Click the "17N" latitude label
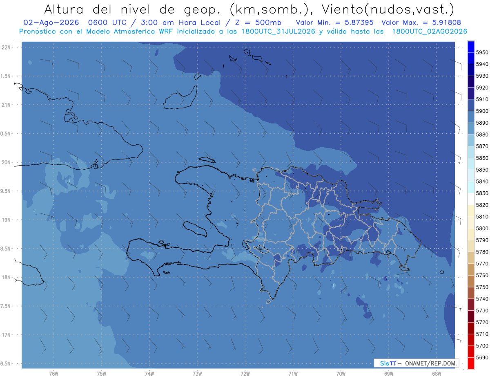Viewport: 490px width, 379px height. (x=7, y=335)
